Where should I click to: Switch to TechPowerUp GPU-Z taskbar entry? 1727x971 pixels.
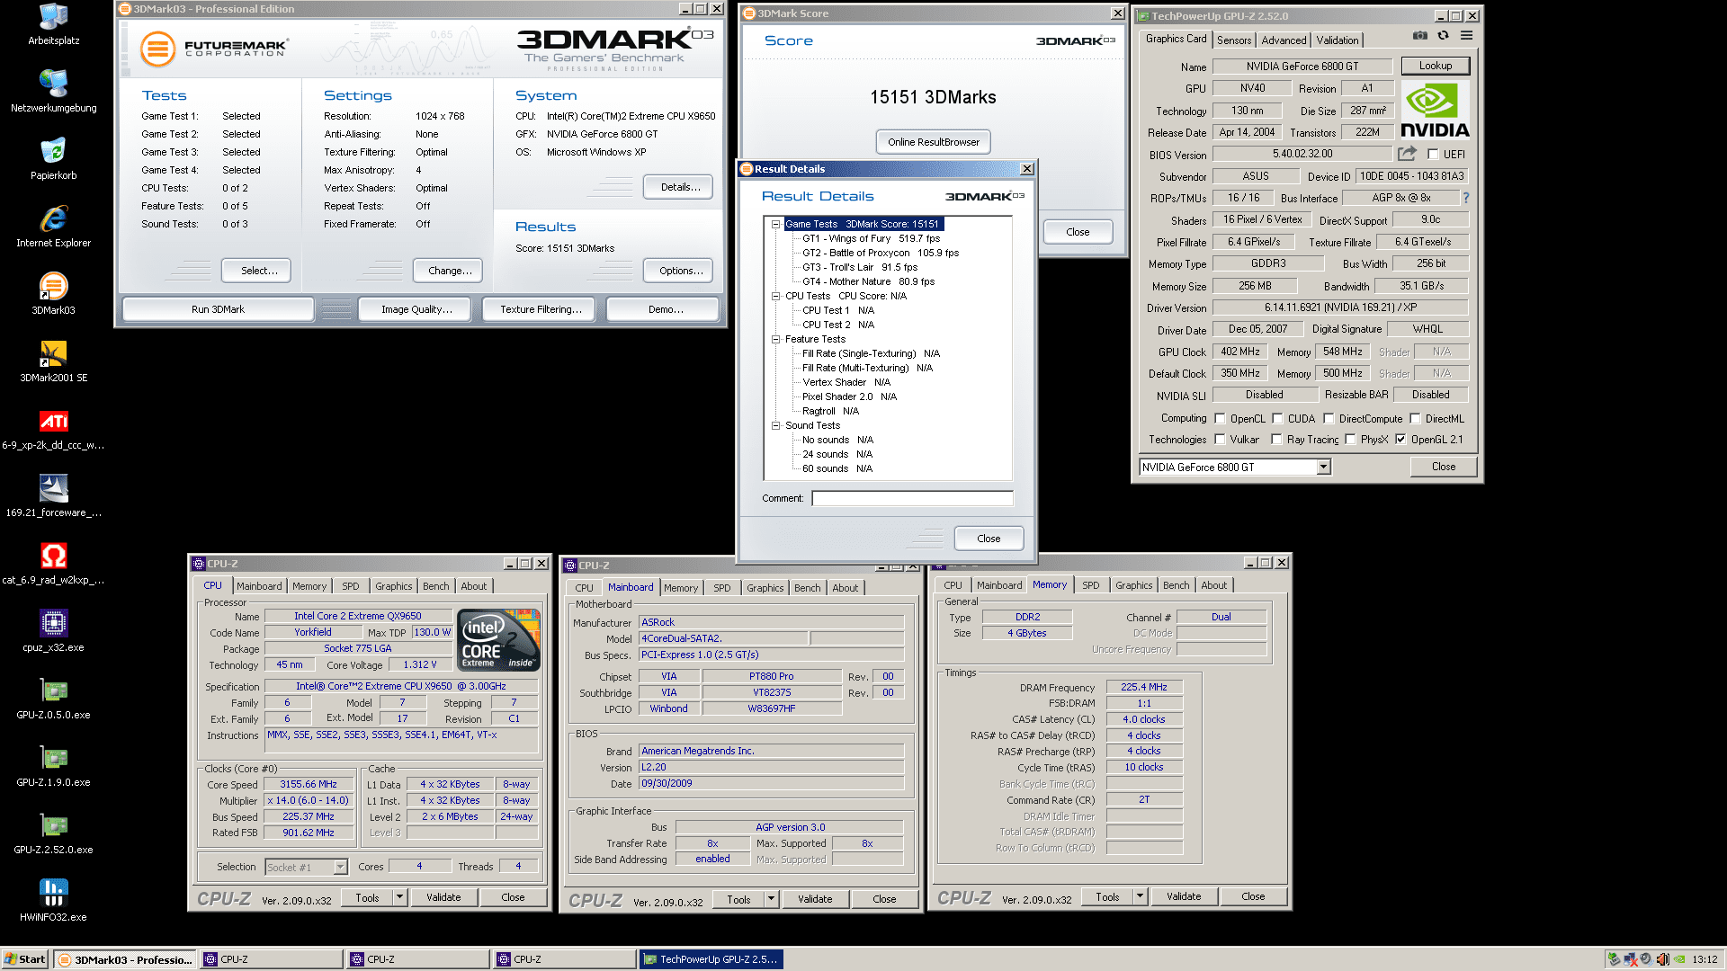pos(711,959)
